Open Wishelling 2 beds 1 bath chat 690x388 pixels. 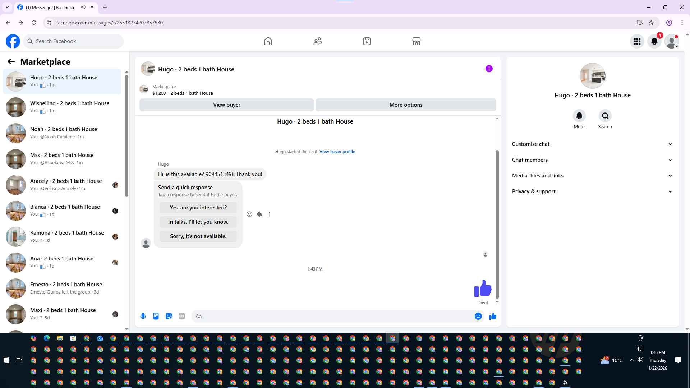point(62,107)
